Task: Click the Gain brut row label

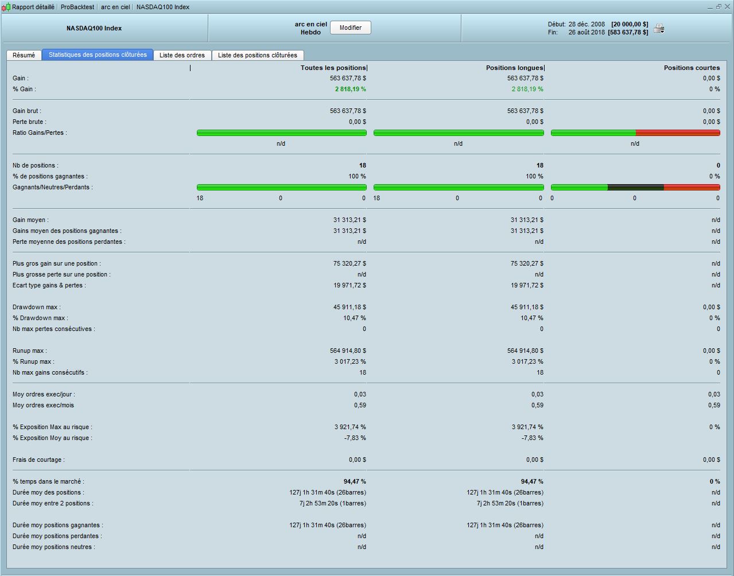Action: 27,111
